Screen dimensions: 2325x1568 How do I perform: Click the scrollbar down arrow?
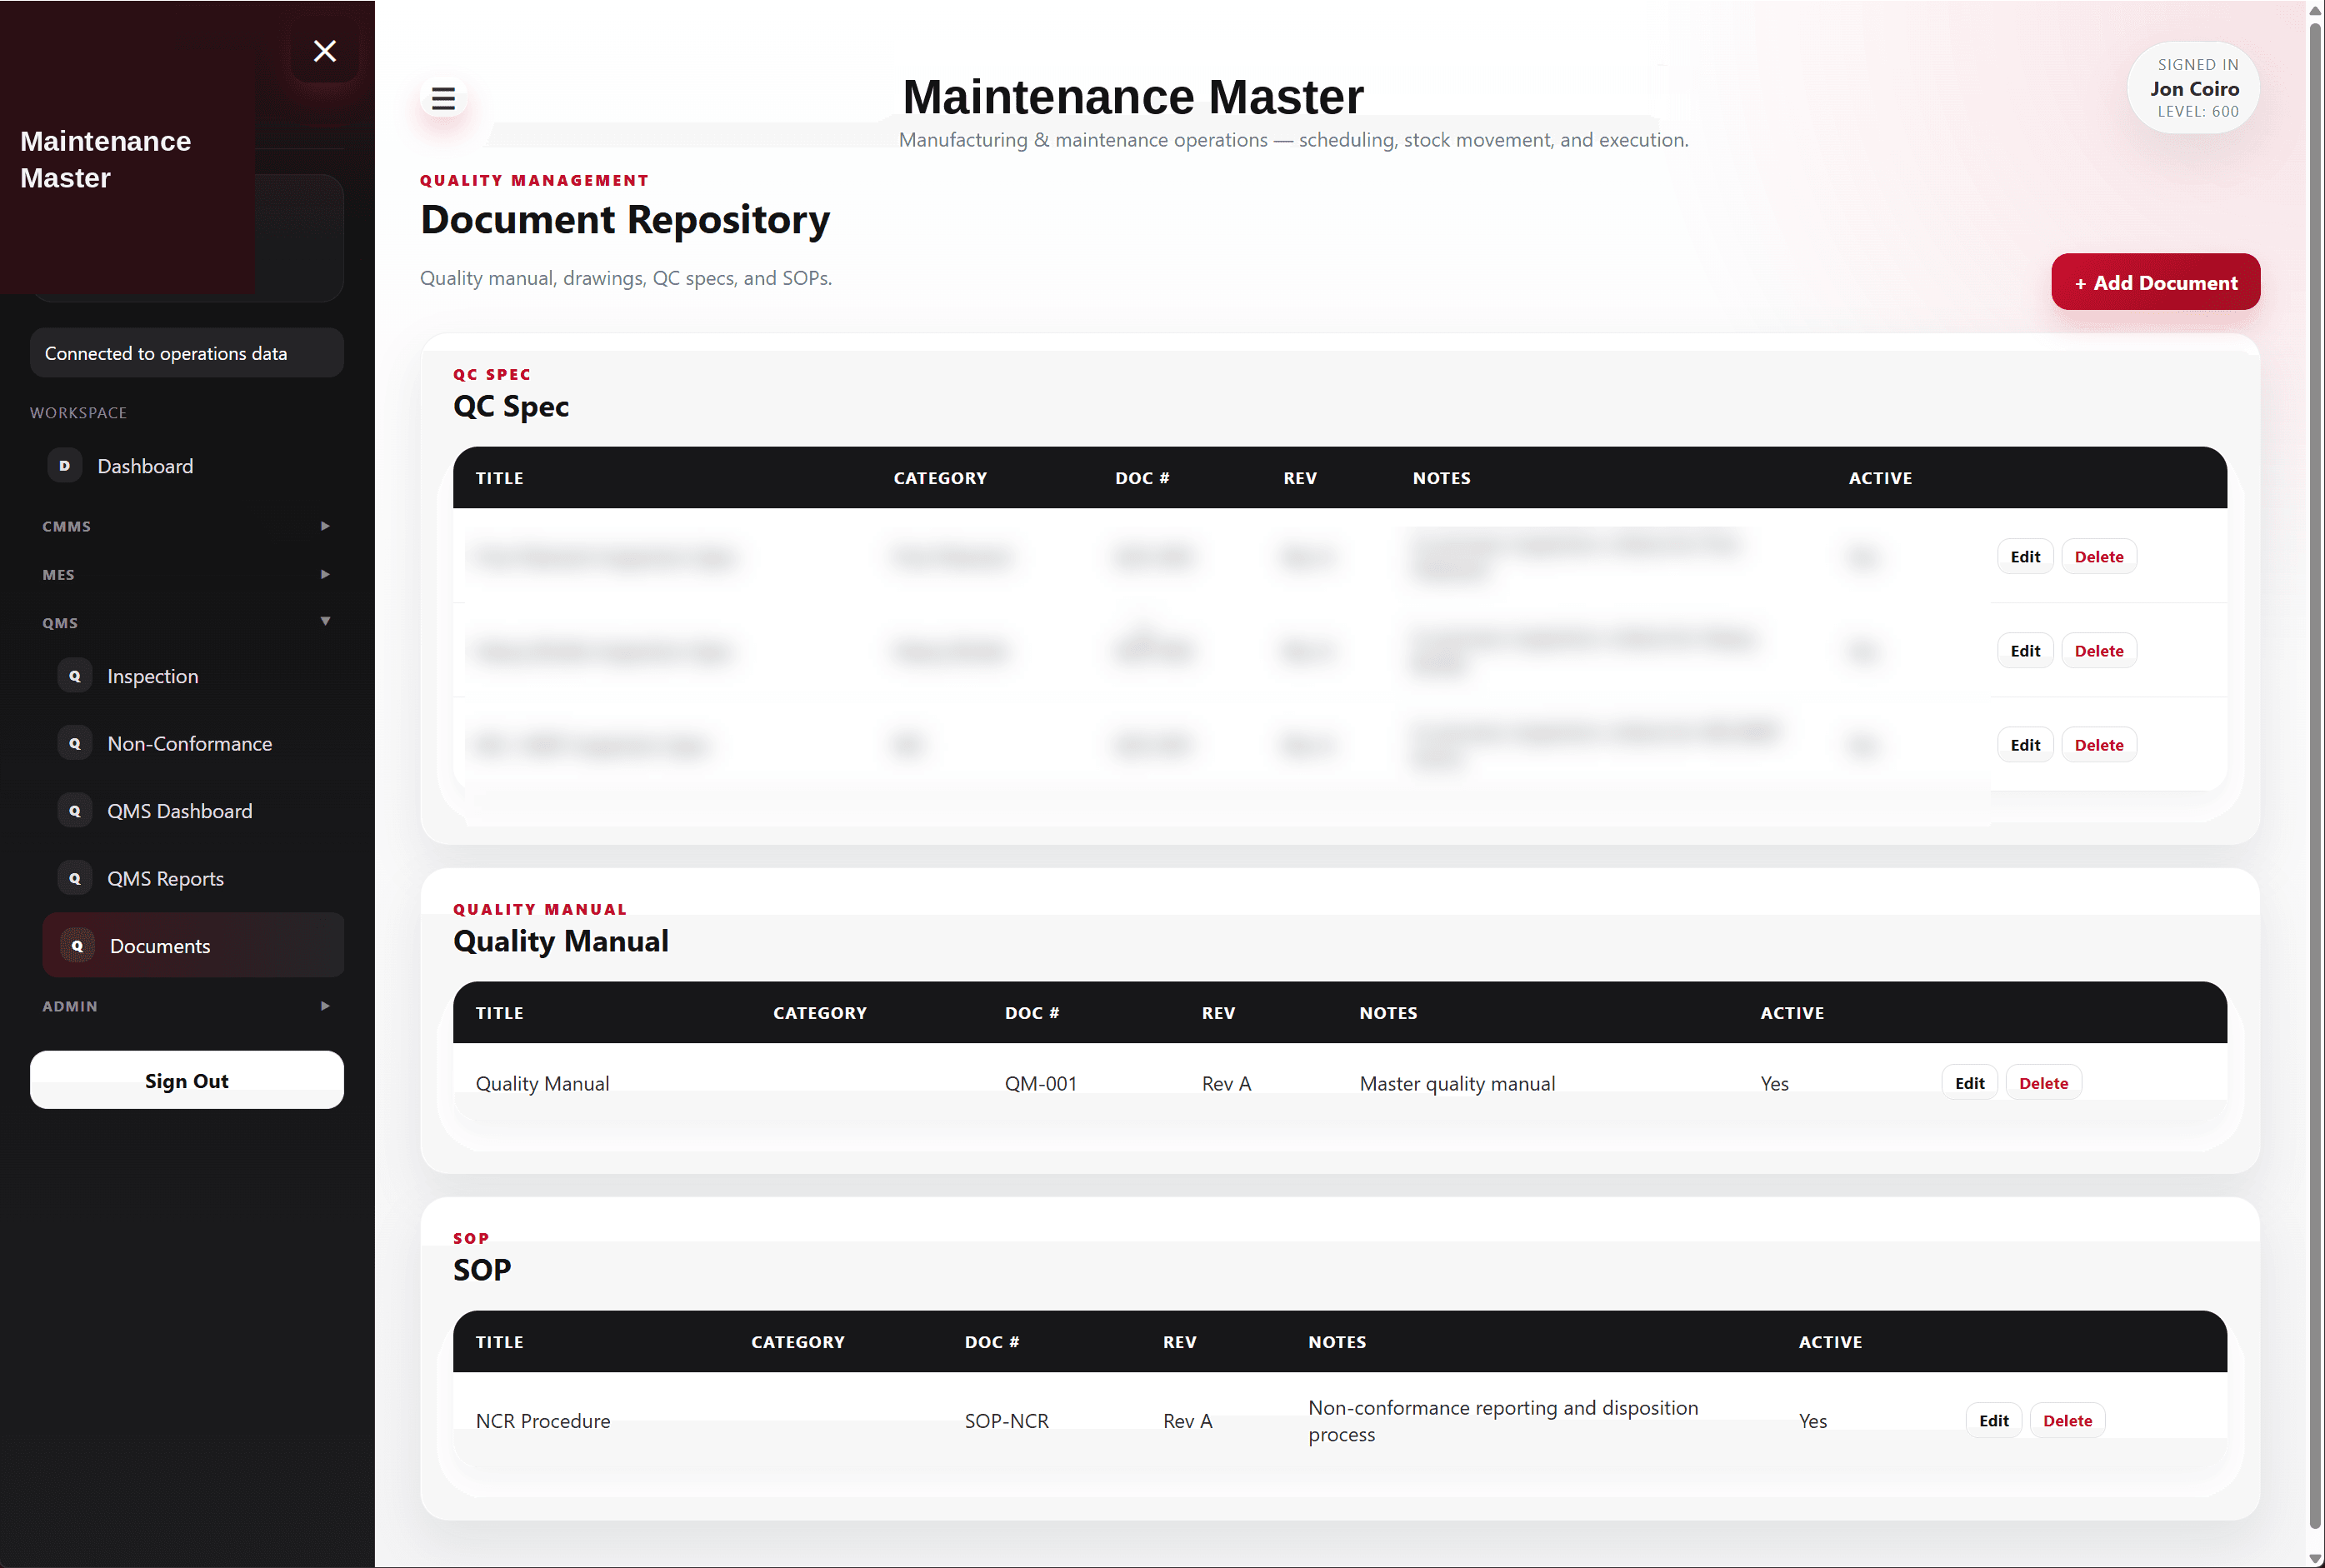click(2314, 1558)
